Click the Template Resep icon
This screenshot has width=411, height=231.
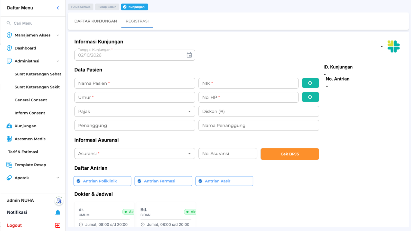(x=9, y=165)
